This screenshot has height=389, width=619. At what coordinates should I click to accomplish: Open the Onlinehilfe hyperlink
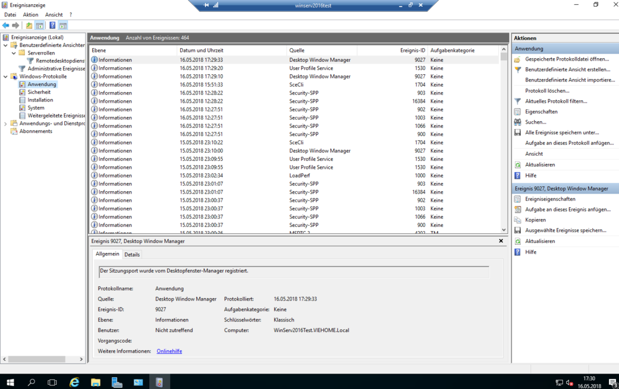(x=169, y=351)
